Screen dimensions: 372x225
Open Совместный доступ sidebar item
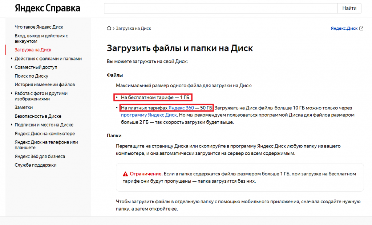point(36,67)
